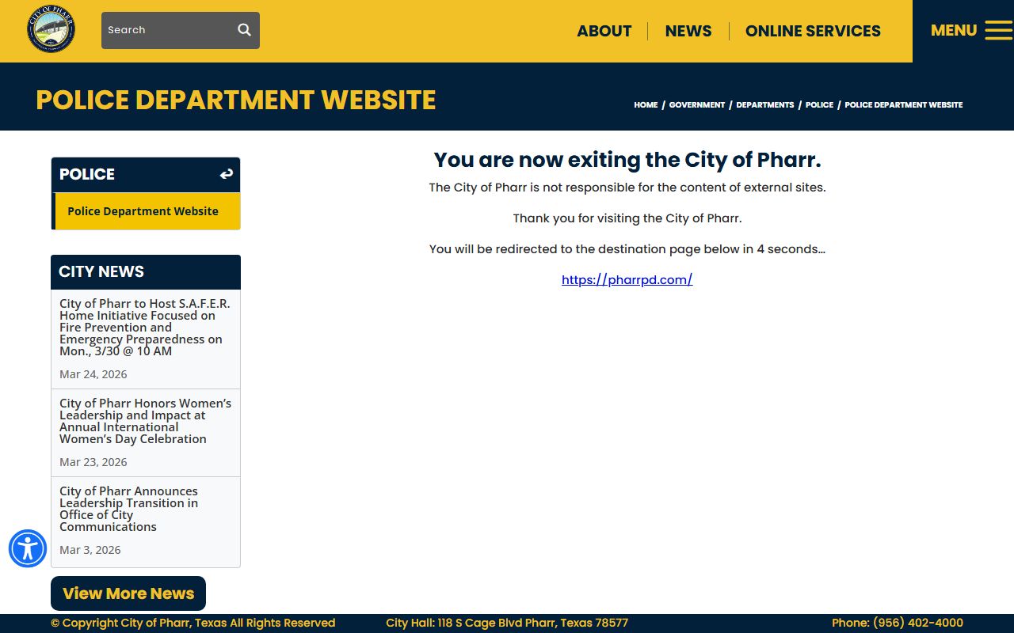Open the Leadership Transition news article
The image size is (1014, 633).
[x=129, y=509]
